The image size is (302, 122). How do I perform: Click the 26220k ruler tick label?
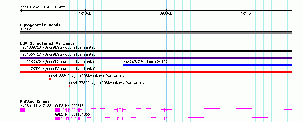pyautogui.click(x=85, y=14)
